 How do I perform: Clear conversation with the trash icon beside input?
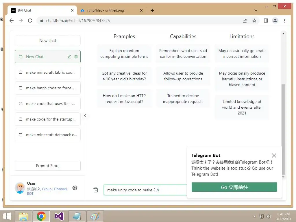coord(96,190)
